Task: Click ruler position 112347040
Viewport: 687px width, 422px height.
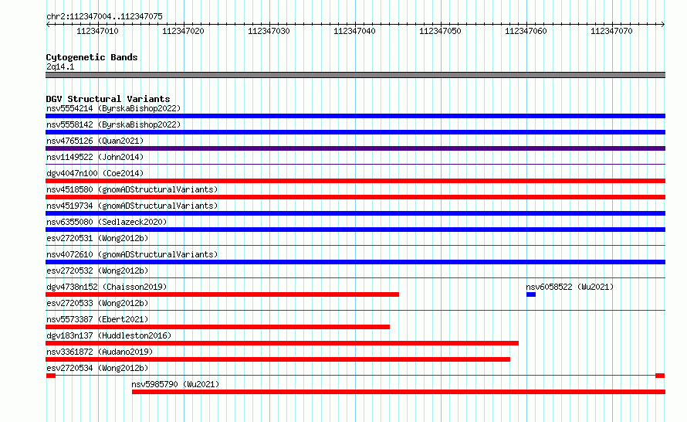Action: coord(354,31)
